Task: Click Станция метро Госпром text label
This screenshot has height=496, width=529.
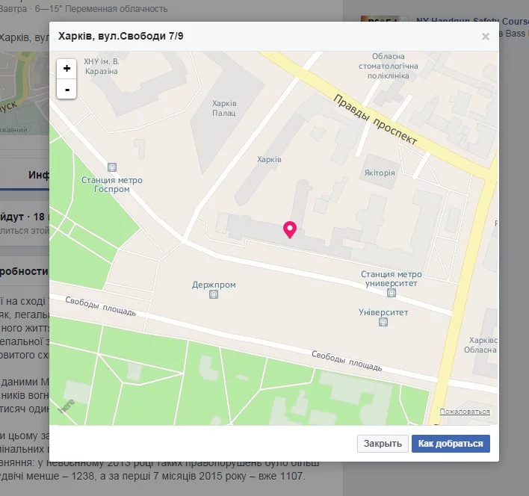Action: 112,185
